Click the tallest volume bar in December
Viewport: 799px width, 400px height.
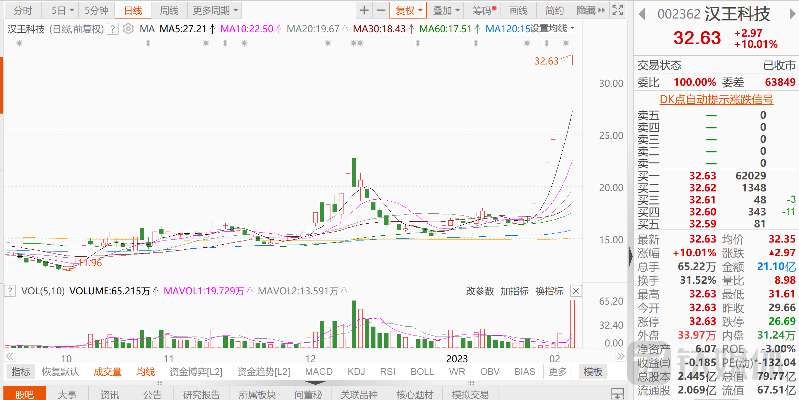(354, 324)
